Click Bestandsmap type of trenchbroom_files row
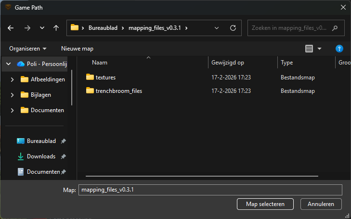This screenshot has height=219, width=351. click(x=298, y=91)
